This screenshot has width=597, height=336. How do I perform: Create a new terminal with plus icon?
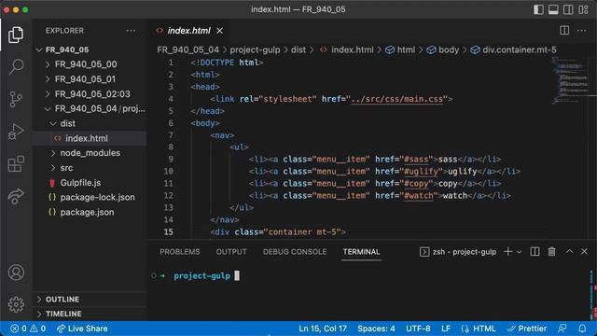507,251
